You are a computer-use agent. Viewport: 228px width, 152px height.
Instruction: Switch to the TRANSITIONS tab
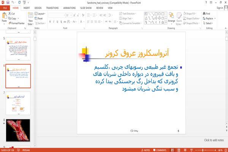click(52, 8)
